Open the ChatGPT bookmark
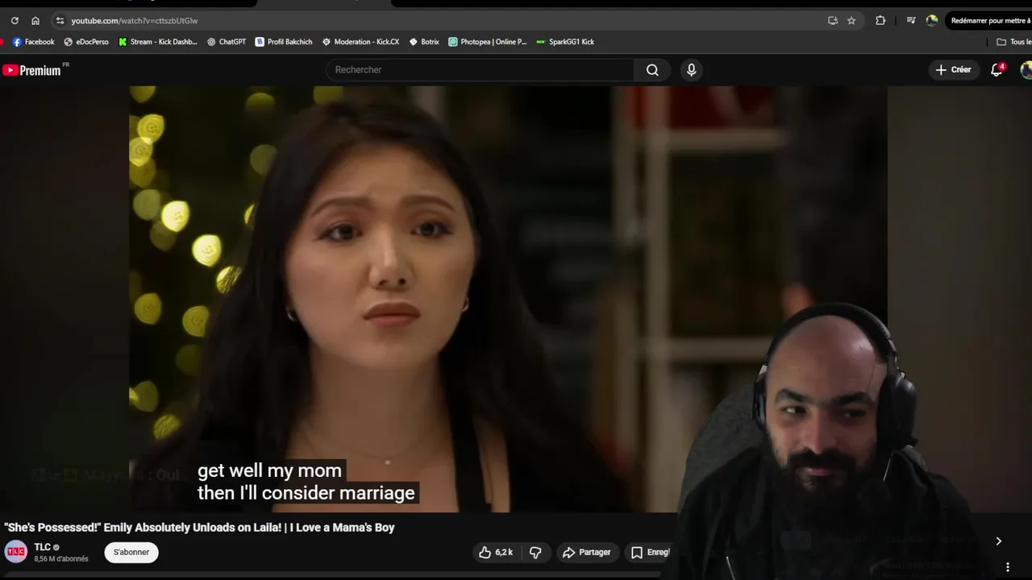1032x580 pixels. pos(227,42)
